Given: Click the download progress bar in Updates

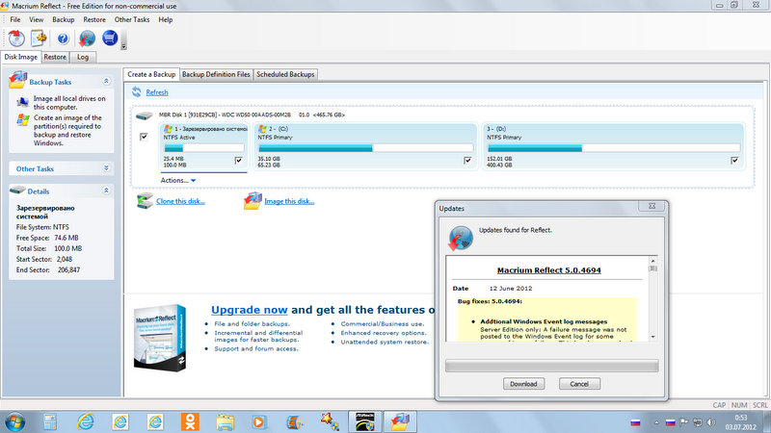Looking at the screenshot, I should tap(551, 366).
